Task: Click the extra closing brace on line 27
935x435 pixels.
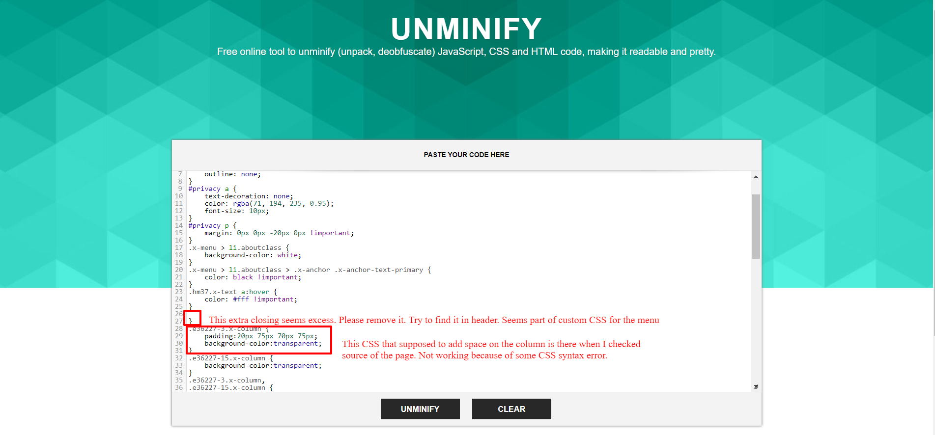Action: click(x=191, y=321)
